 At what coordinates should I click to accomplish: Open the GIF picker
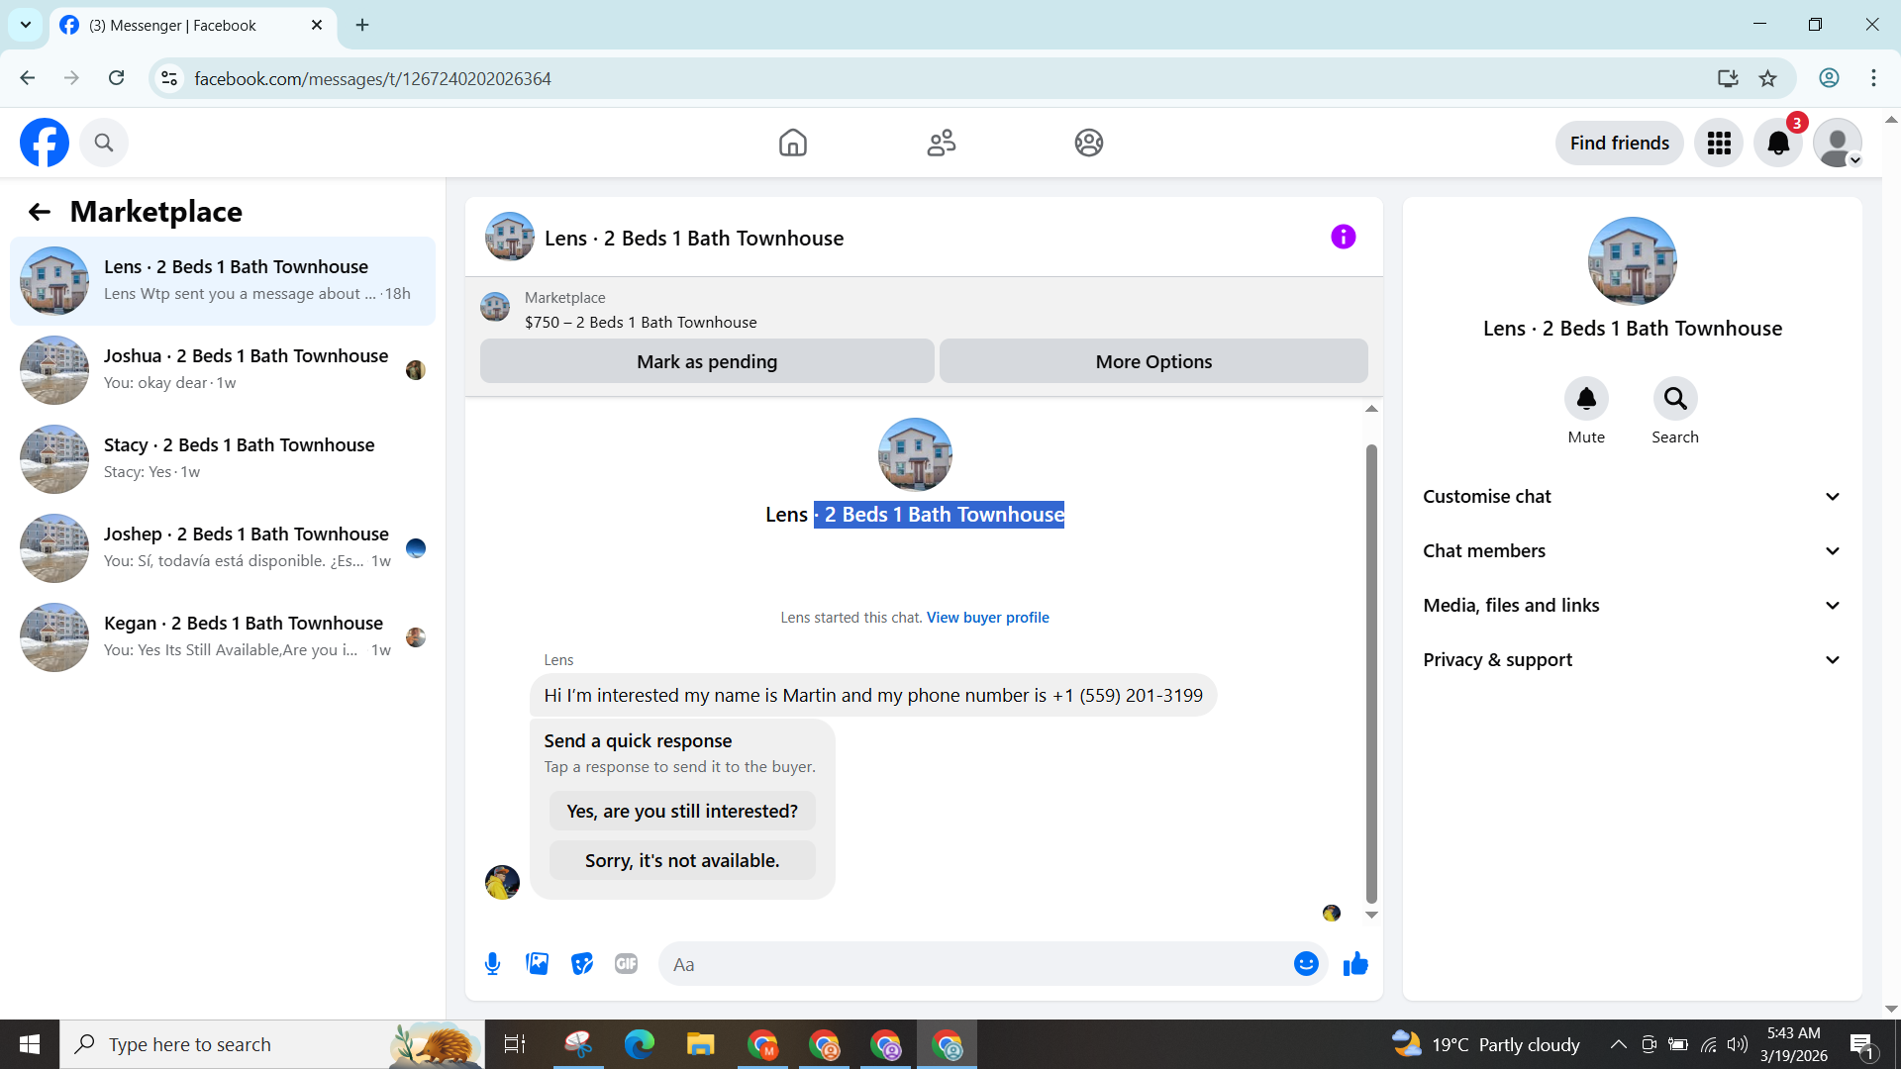pos(626,964)
